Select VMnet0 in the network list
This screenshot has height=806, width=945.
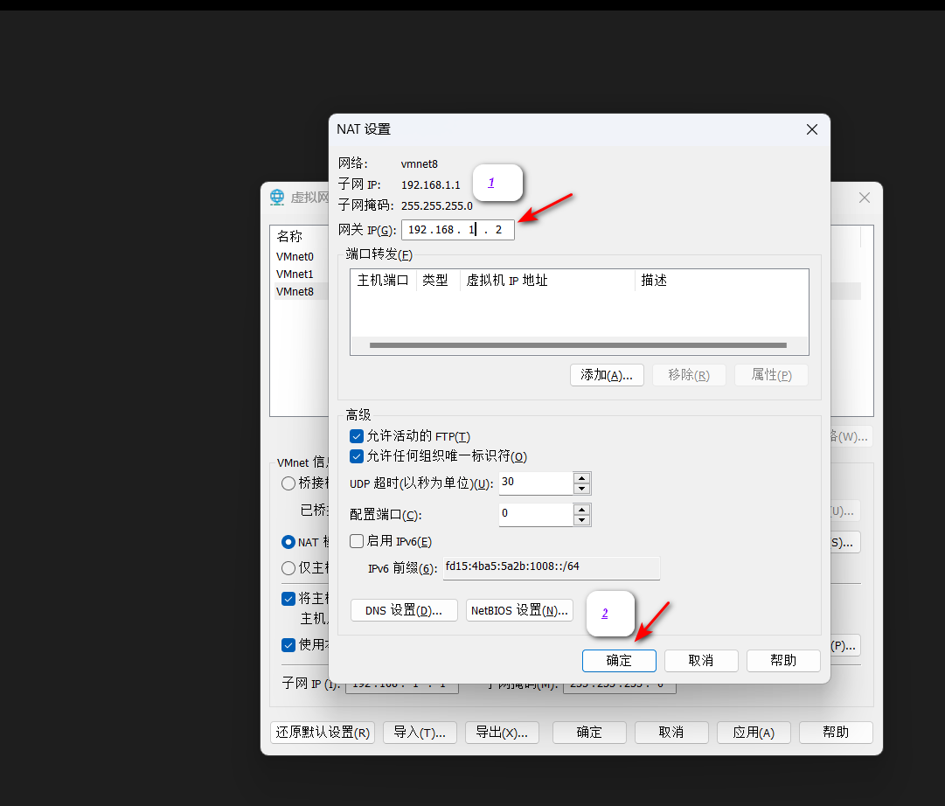(295, 257)
